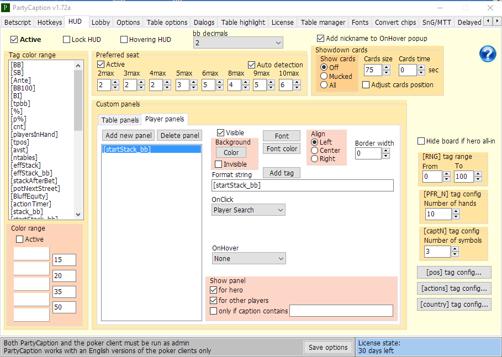Click the color swatch beside value 35
The width and height of the screenshot is (502, 357).
[x=31, y=284]
